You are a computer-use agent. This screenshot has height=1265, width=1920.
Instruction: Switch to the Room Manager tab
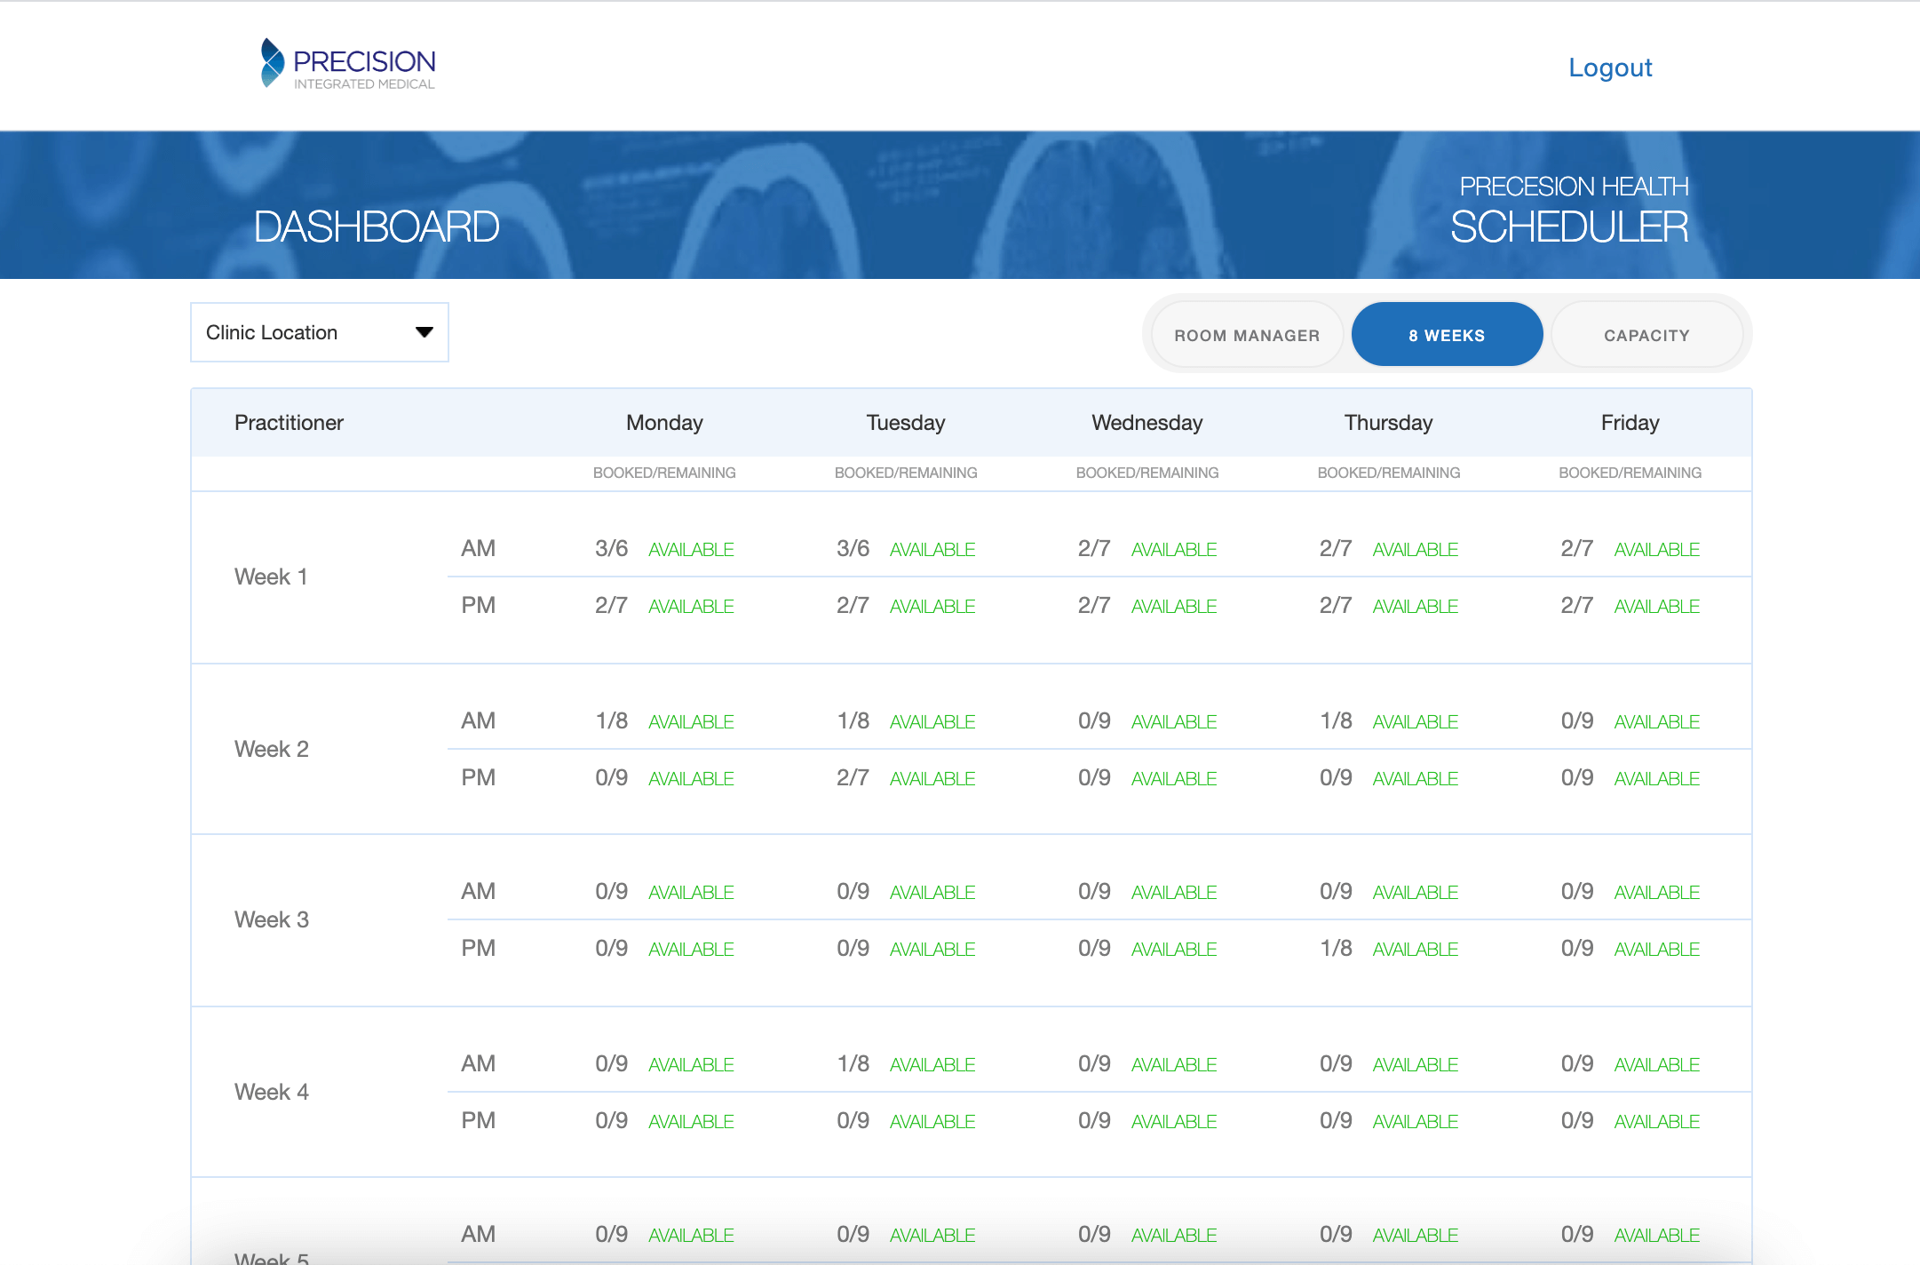[x=1247, y=335]
